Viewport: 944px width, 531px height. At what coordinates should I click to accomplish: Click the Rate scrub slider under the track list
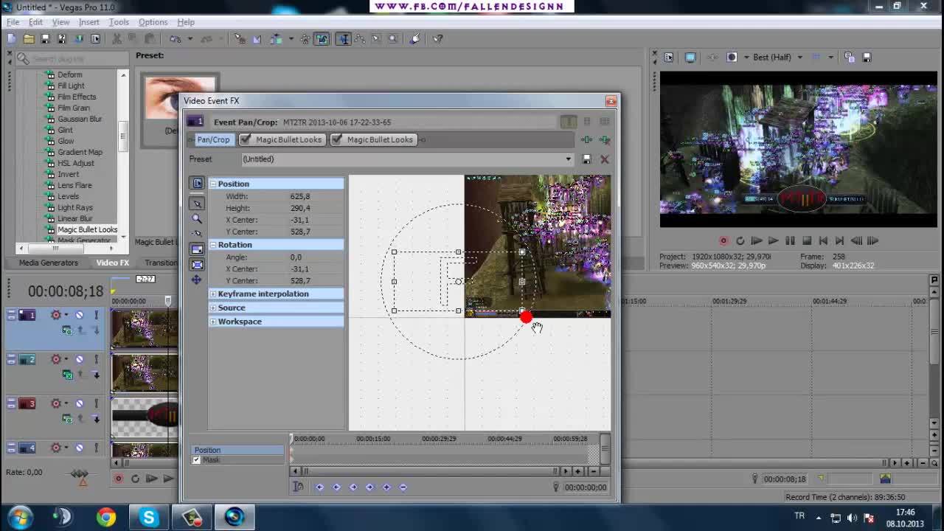pyautogui.click(x=79, y=473)
